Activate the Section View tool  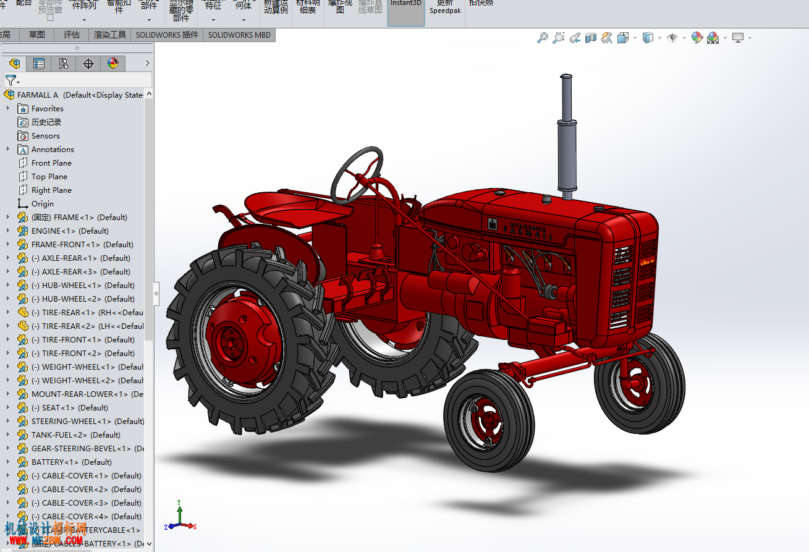(x=591, y=38)
